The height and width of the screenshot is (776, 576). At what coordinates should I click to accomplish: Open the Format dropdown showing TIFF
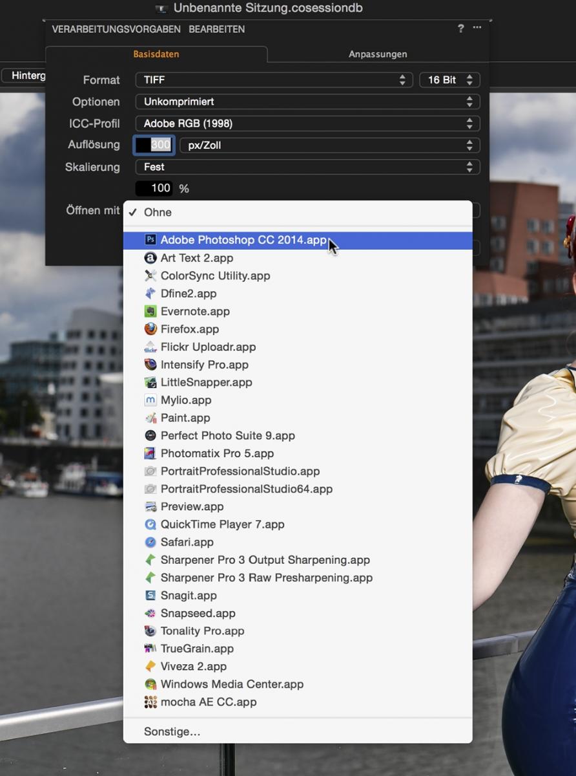(x=273, y=80)
